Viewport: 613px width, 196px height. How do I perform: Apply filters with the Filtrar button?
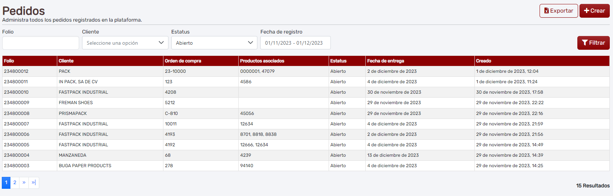pos(593,43)
